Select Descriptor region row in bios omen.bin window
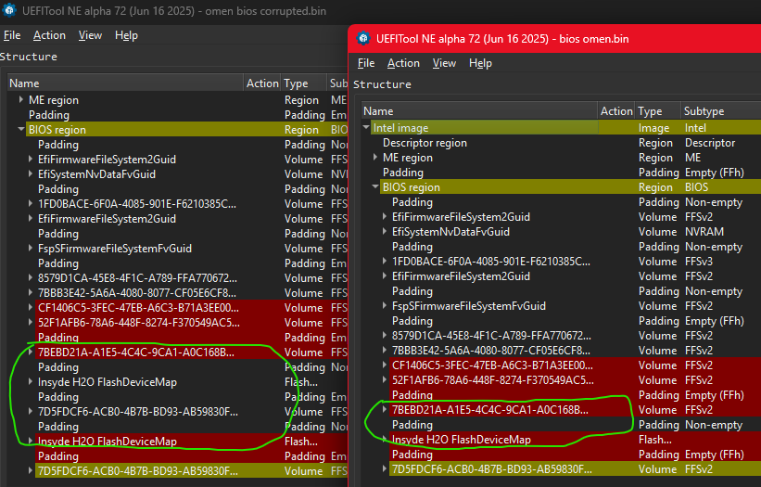761x487 pixels. click(425, 143)
